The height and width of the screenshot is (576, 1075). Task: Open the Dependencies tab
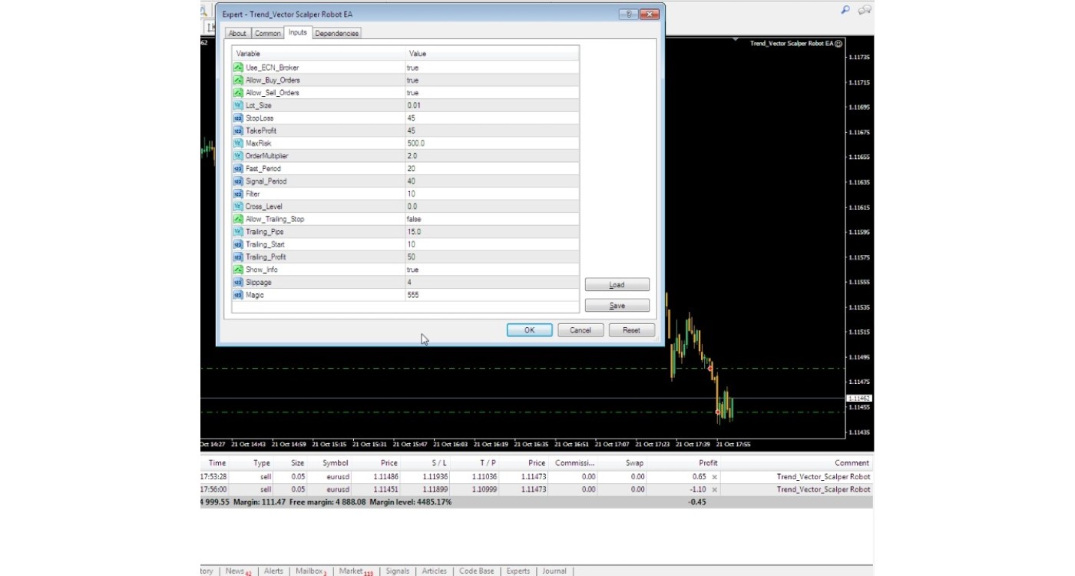click(336, 33)
